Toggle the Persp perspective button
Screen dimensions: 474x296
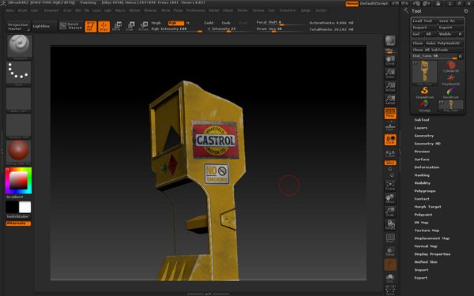(x=390, y=113)
